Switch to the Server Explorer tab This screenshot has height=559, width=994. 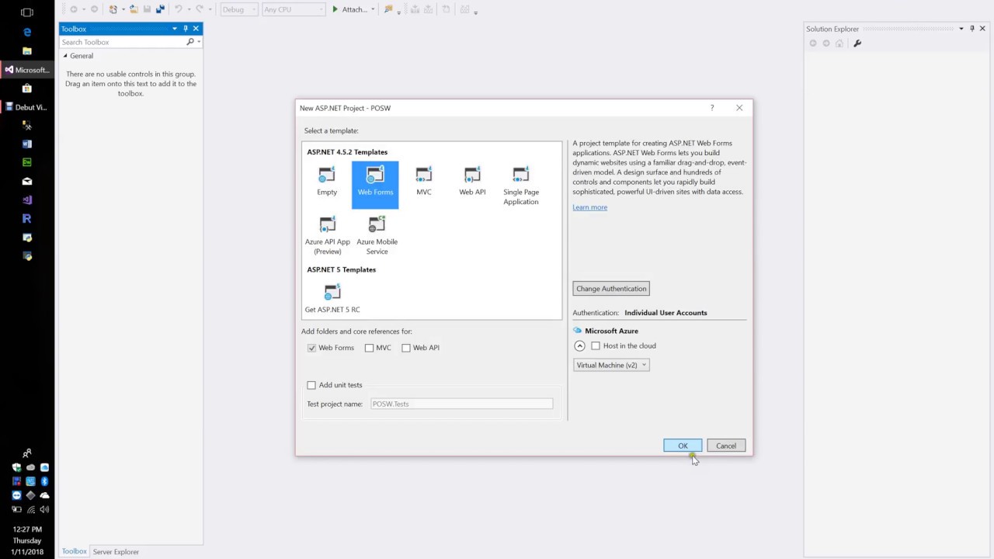click(x=116, y=552)
